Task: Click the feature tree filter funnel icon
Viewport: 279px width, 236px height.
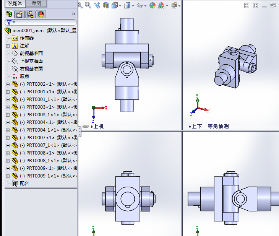Action: click(x=9, y=22)
